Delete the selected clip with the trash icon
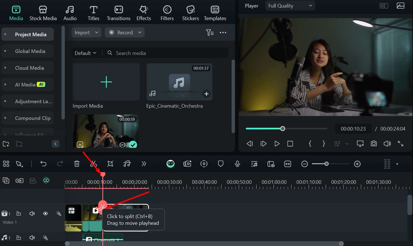This screenshot has height=246, width=413. tap(77, 164)
